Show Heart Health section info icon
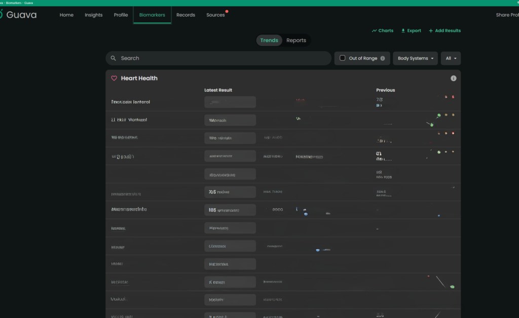 454,78
